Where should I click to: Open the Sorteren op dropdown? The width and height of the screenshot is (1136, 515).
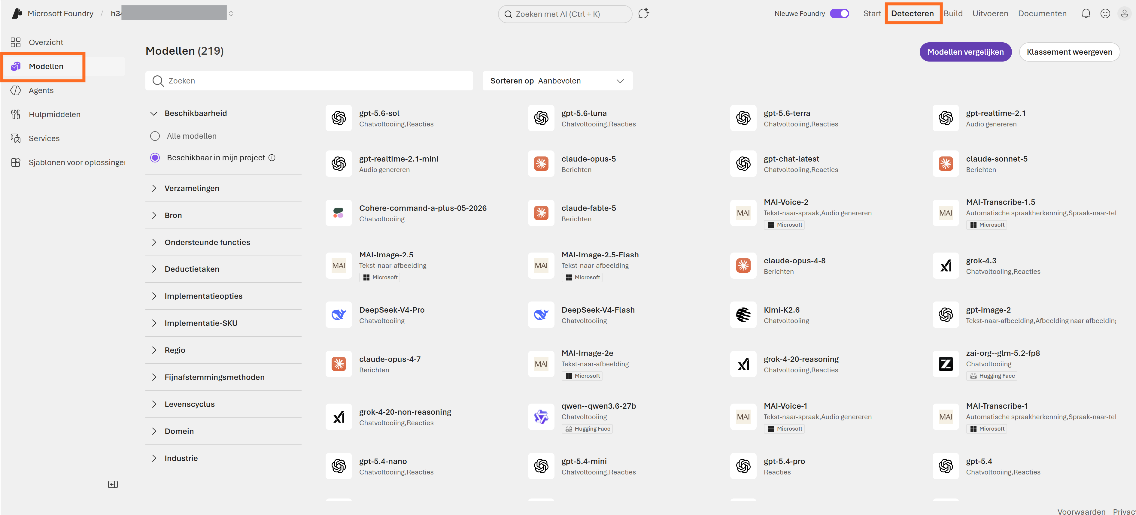point(557,81)
